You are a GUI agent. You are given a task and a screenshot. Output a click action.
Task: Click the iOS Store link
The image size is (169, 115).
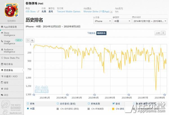pos(31,12)
